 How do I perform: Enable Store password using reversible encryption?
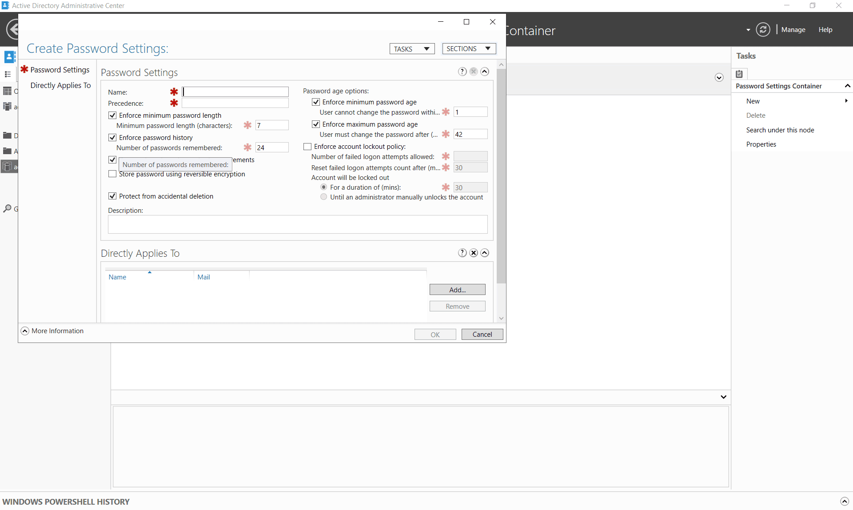[112, 174]
